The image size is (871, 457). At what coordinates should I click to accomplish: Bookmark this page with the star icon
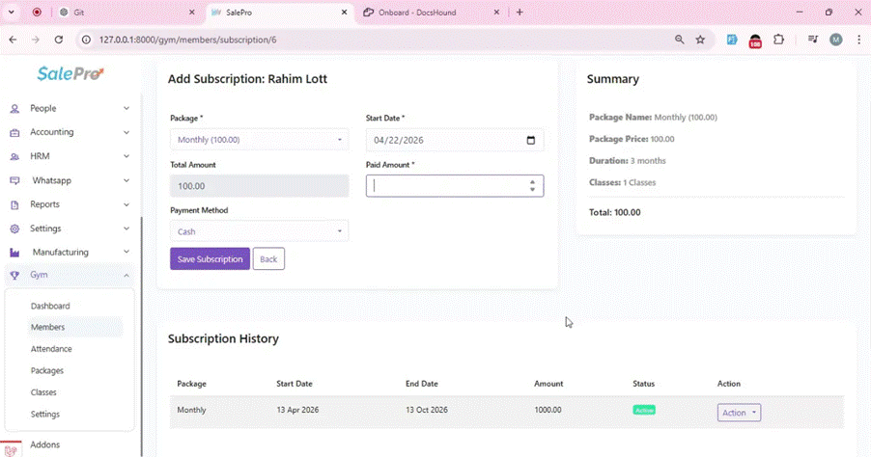click(700, 40)
